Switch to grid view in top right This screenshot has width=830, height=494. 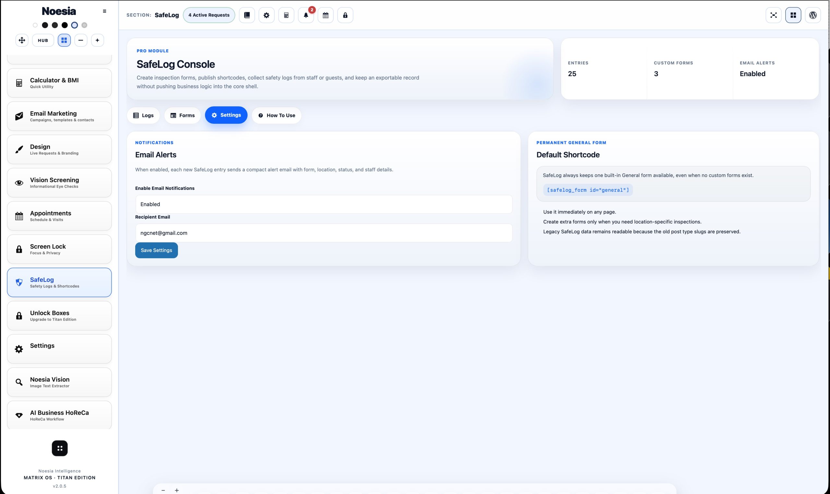click(793, 15)
